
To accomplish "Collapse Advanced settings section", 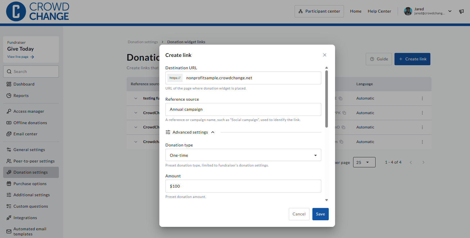I will (190, 132).
